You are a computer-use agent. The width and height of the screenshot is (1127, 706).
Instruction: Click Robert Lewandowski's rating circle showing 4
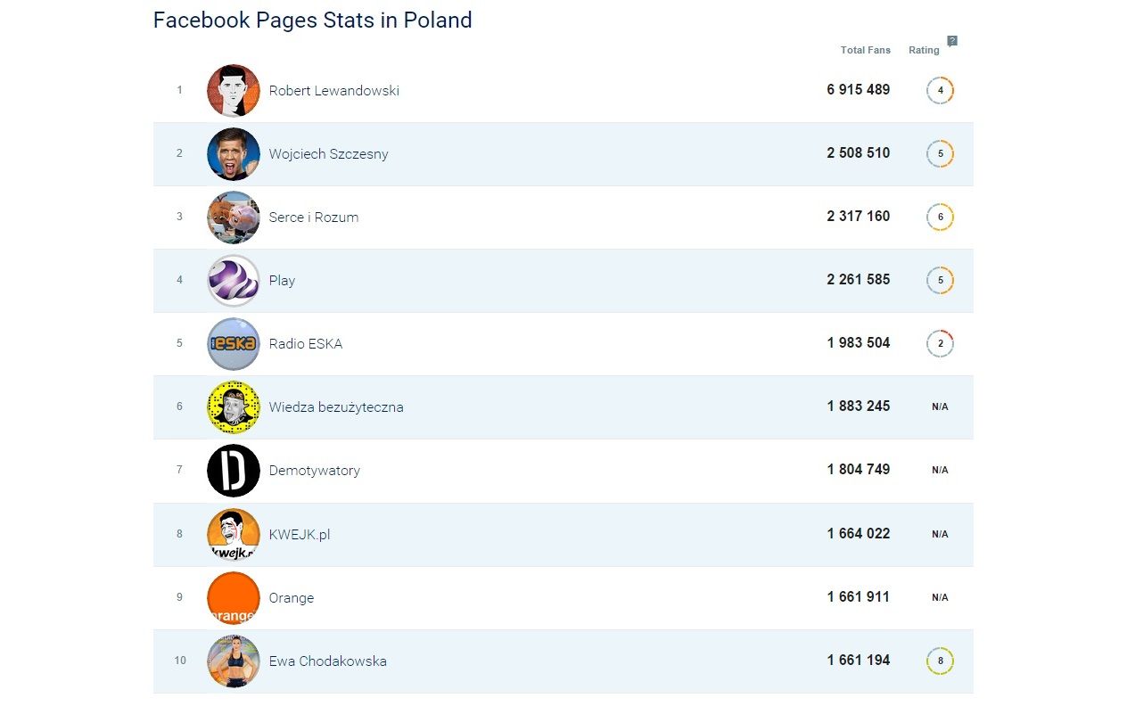pyautogui.click(x=940, y=91)
